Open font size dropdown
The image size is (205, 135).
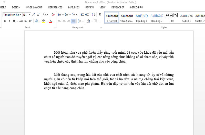coord(29,15)
